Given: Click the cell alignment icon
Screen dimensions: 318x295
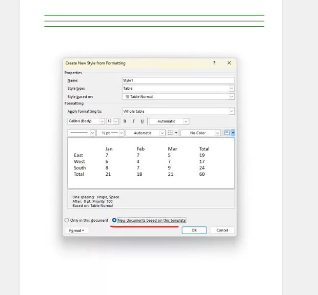Looking at the screenshot, I should [x=227, y=133].
